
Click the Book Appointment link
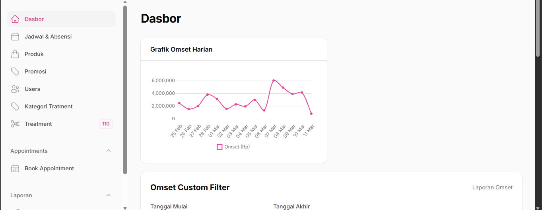pyautogui.click(x=49, y=168)
